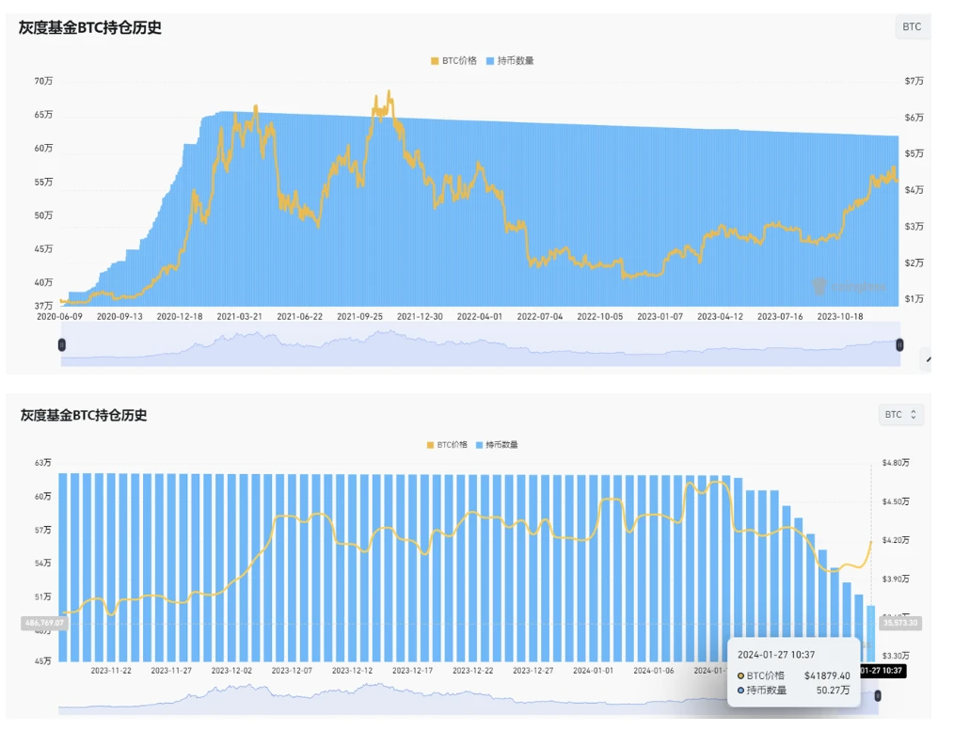
Task: Open the BTC selector in the top chart
Action: 912,27
